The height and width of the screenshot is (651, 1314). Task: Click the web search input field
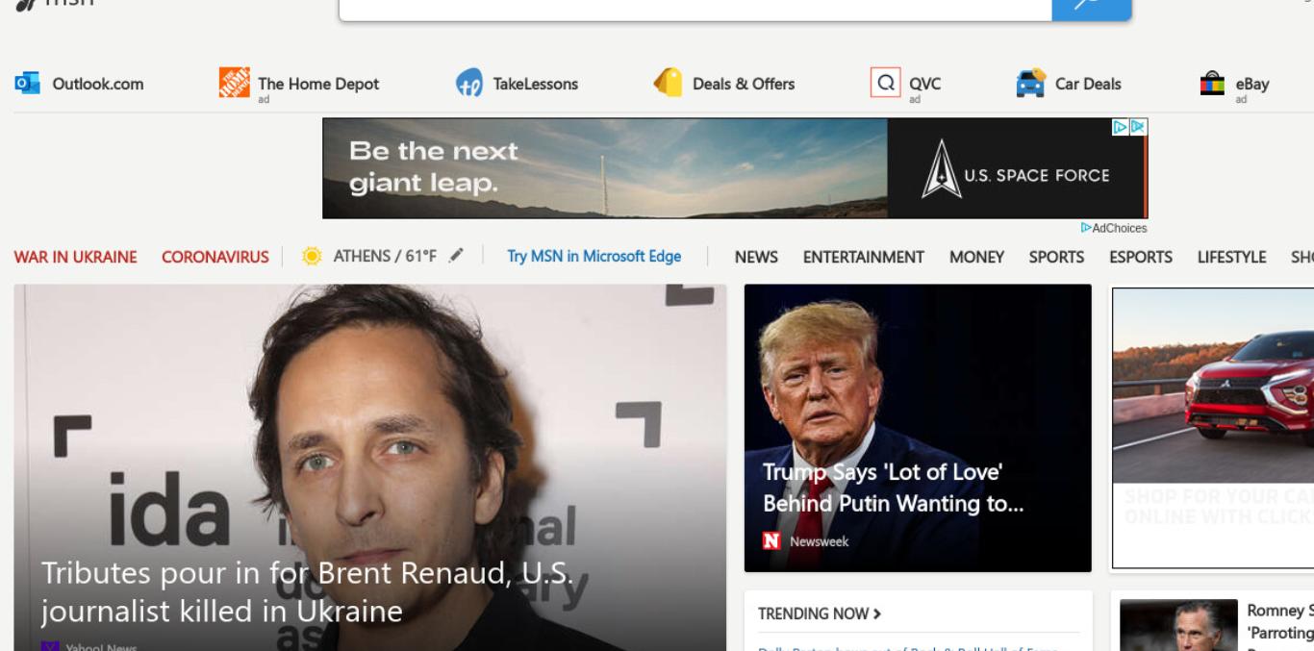(695, 8)
